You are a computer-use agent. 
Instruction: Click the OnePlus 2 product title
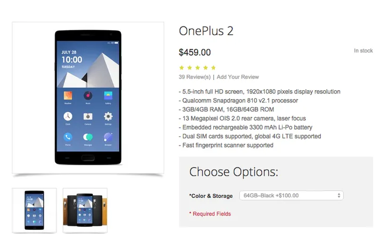click(x=206, y=31)
